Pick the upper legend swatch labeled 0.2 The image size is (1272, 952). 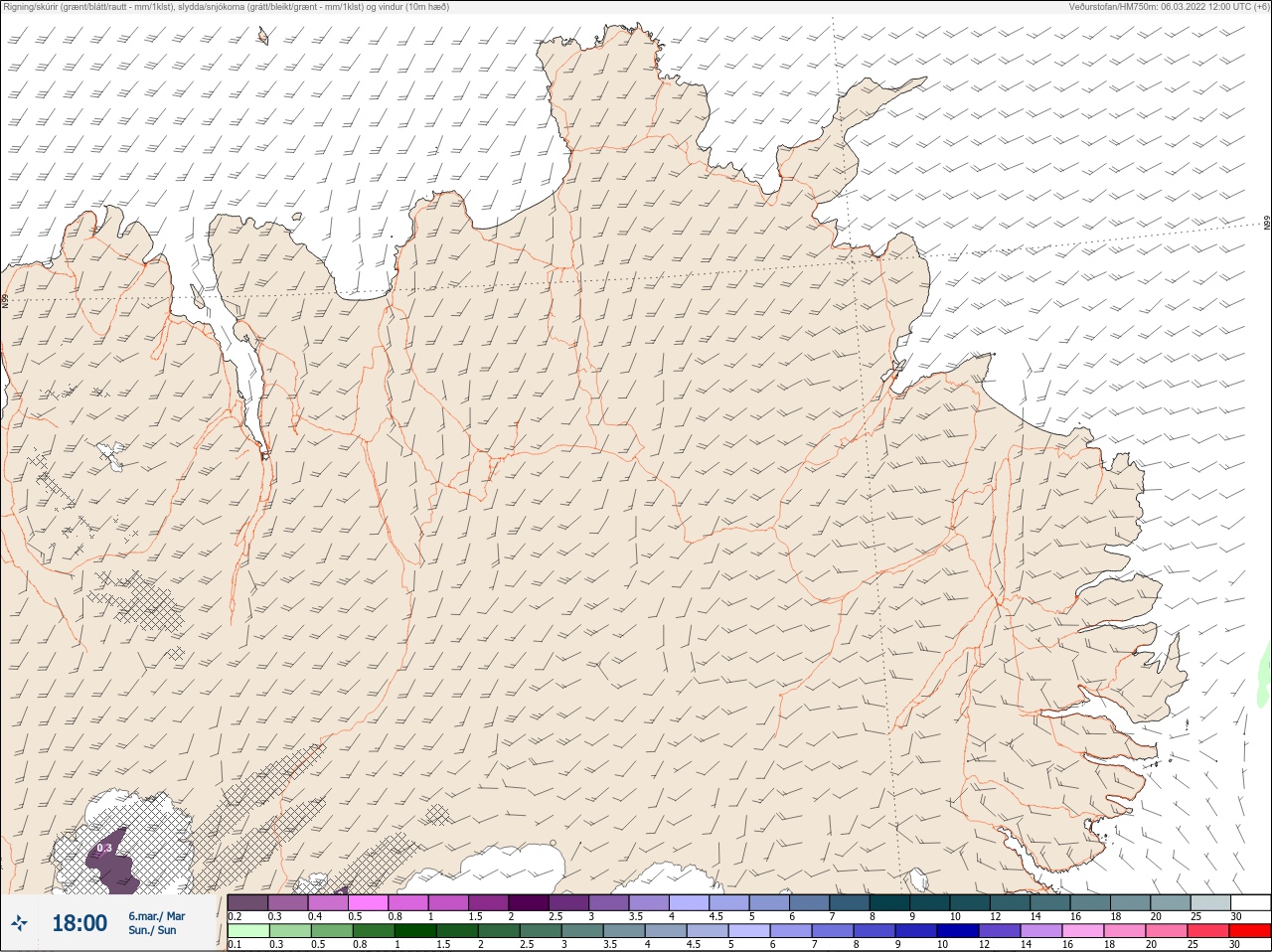click(x=247, y=902)
